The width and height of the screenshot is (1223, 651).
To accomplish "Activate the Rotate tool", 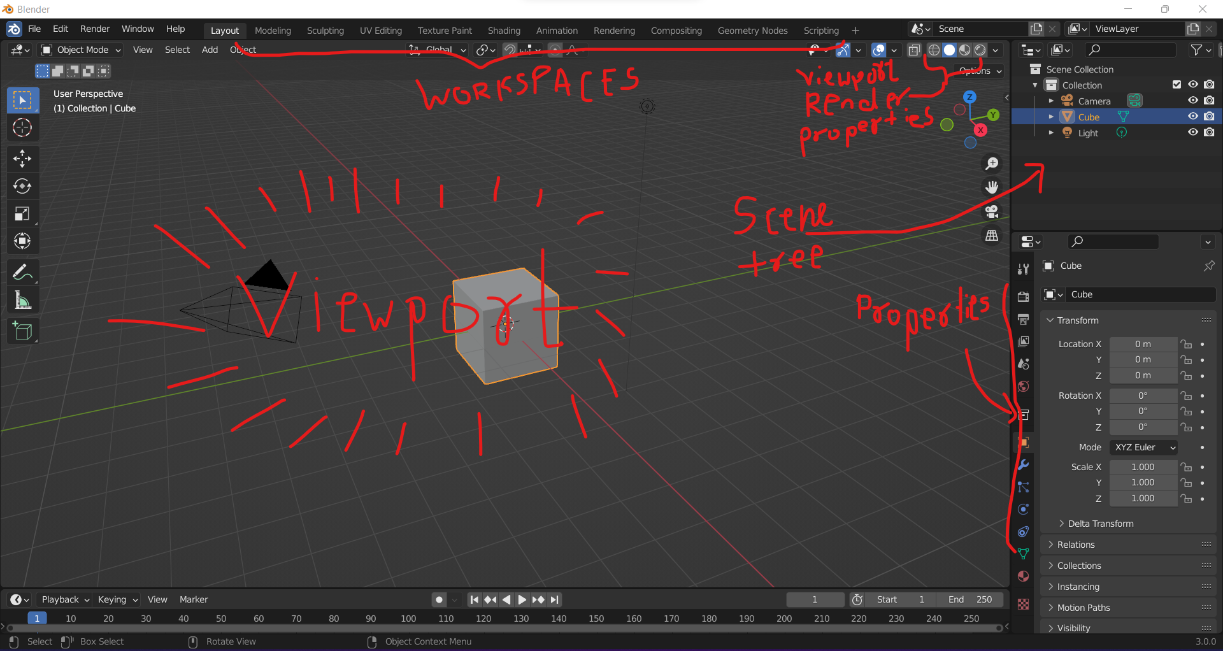I will tap(22, 186).
